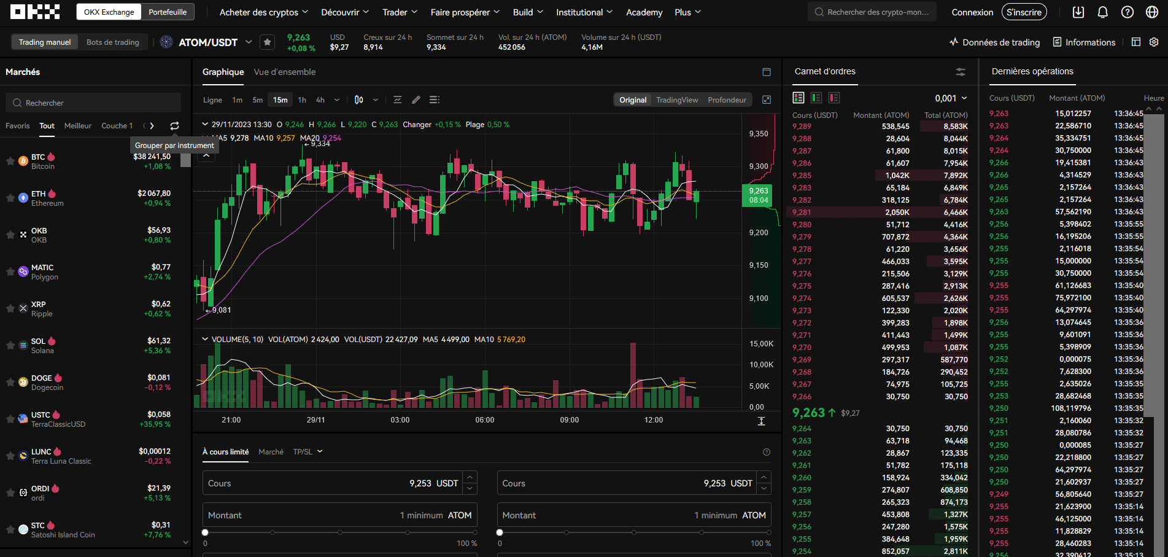Open order book settings sliders icon
Image resolution: width=1168 pixels, height=557 pixels.
[x=961, y=72]
